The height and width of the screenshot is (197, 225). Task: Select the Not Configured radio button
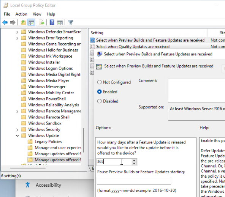coord(100,82)
